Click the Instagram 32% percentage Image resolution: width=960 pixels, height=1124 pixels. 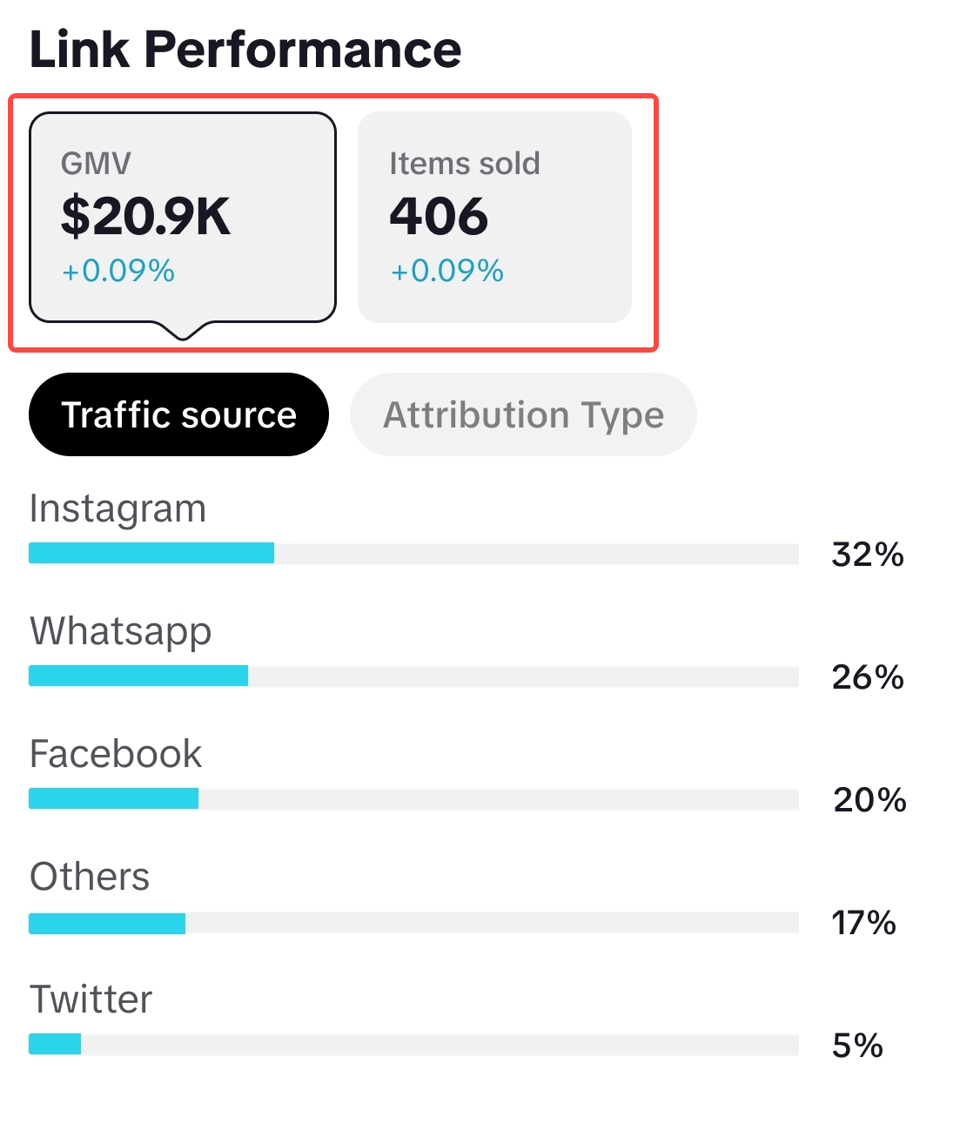click(868, 555)
